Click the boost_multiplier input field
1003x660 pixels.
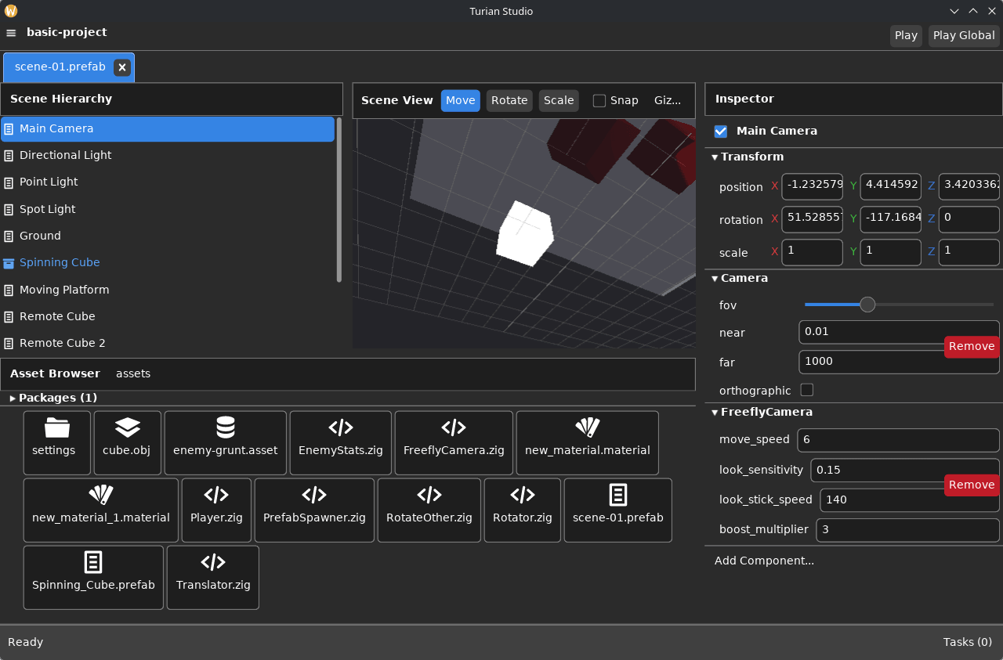coord(908,530)
